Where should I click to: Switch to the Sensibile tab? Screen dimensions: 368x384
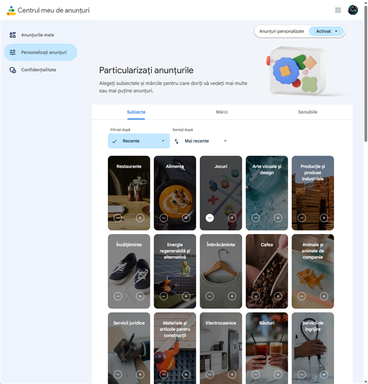pyautogui.click(x=308, y=112)
